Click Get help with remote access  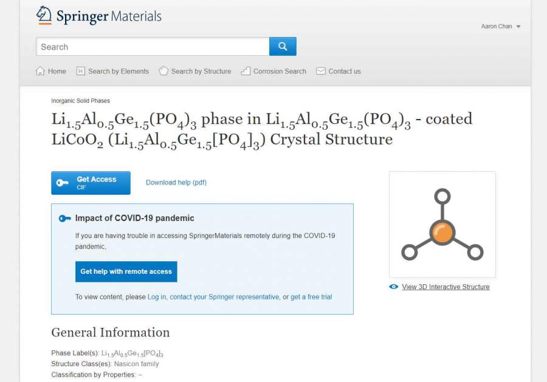coord(126,271)
